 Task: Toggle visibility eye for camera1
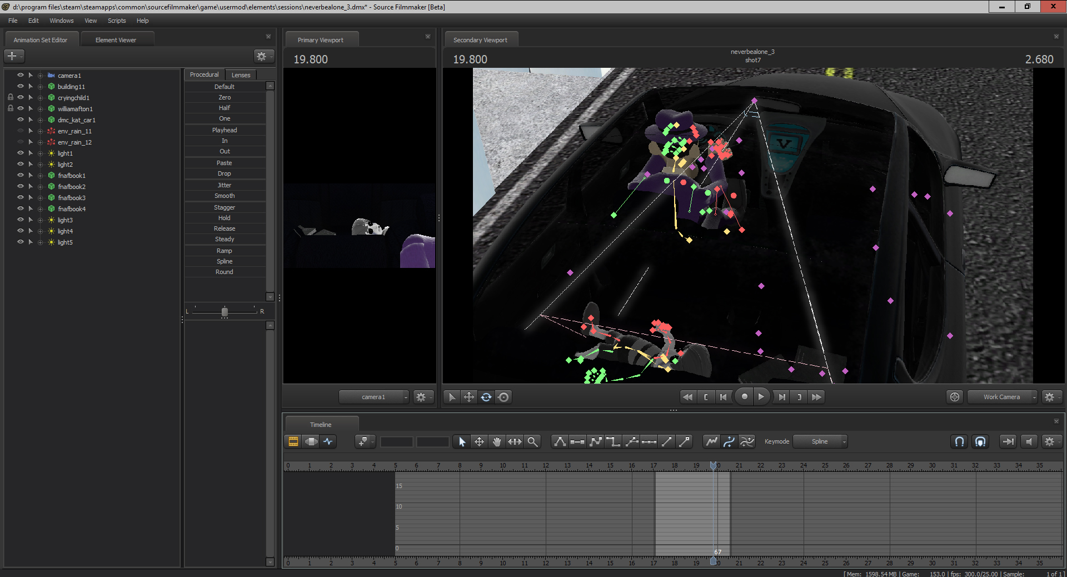(x=21, y=75)
